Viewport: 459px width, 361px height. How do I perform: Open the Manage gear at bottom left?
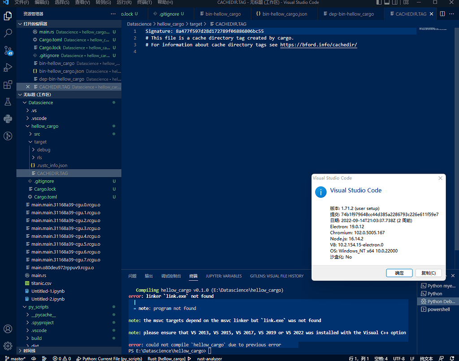click(8, 346)
